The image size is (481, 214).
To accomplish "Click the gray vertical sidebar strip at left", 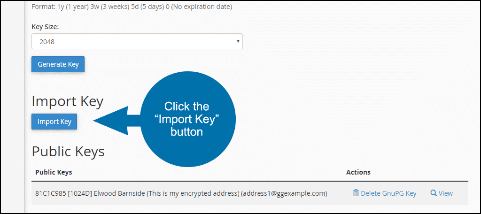I will click(24, 107).
